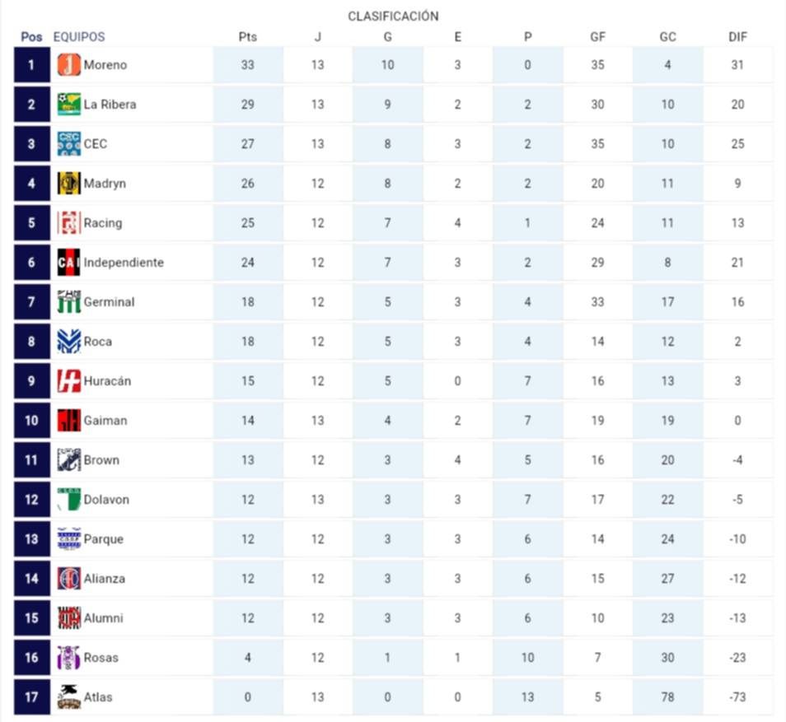Image resolution: width=786 pixels, height=722 pixels.
Task: Click the Rosas team logo
Action: click(x=69, y=658)
